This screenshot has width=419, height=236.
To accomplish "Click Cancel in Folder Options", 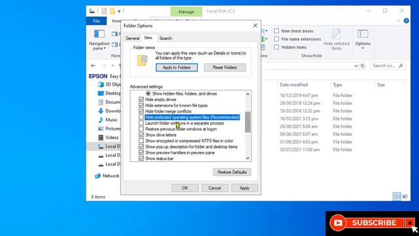I will 215,188.
